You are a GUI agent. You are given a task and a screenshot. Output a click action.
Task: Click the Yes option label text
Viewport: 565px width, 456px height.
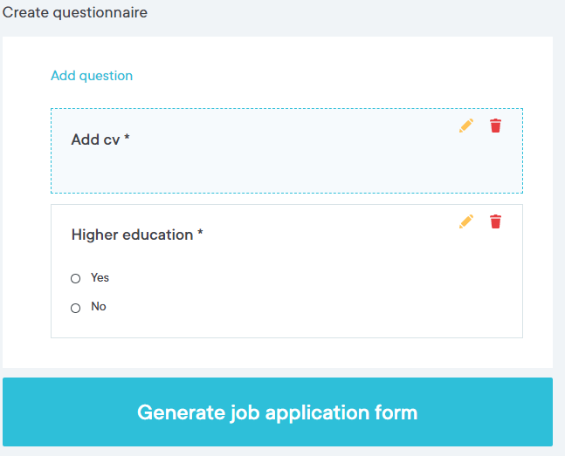[x=100, y=277]
